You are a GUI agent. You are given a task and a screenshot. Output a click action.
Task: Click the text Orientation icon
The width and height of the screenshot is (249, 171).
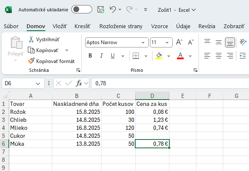[x=243, y=42]
